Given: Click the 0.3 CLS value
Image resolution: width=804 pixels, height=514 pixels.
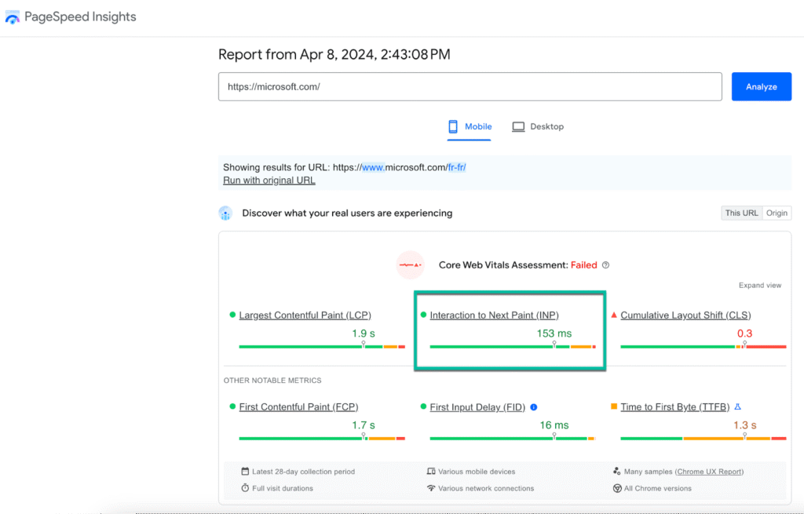Looking at the screenshot, I should click(744, 333).
